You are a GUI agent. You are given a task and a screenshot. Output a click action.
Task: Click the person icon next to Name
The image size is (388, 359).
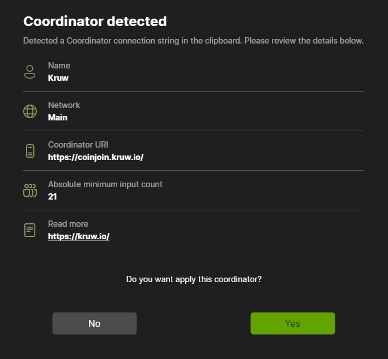pyautogui.click(x=29, y=72)
